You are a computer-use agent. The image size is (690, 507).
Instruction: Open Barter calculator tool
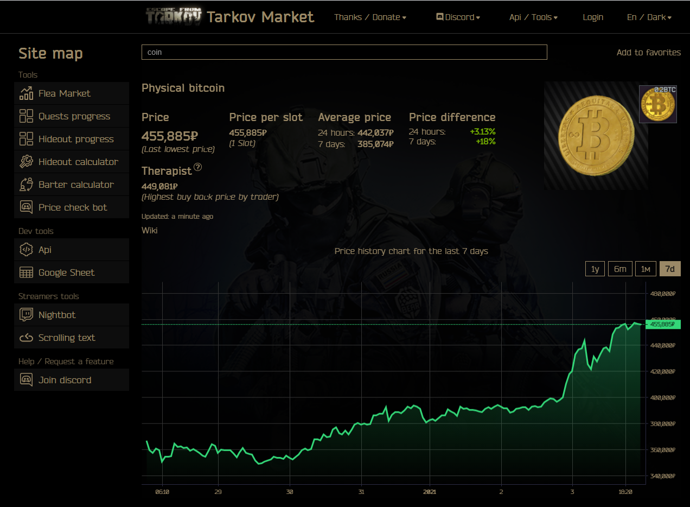[72, 185]
